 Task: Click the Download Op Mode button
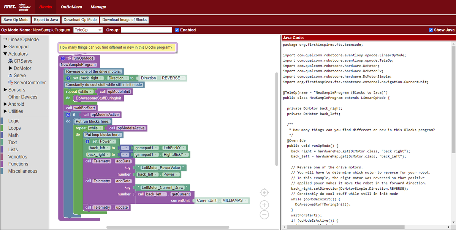80,20
